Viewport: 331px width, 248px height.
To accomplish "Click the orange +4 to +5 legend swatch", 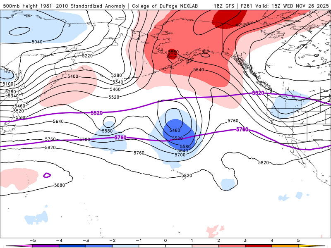I will pyautogui.click(x=285, y=246).
